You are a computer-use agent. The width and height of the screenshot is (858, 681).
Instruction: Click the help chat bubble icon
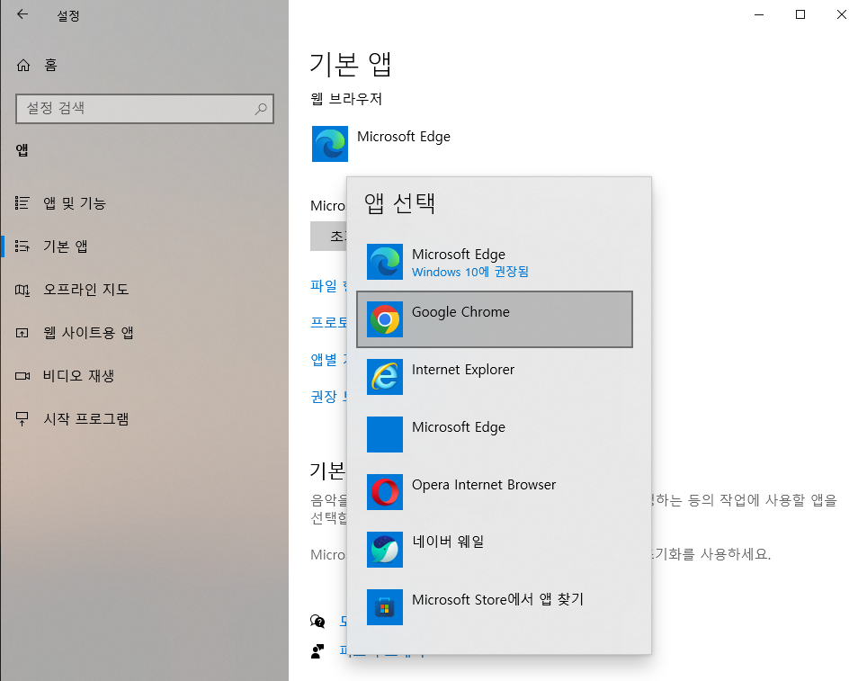pyautogui.click(x=317, y=621)
